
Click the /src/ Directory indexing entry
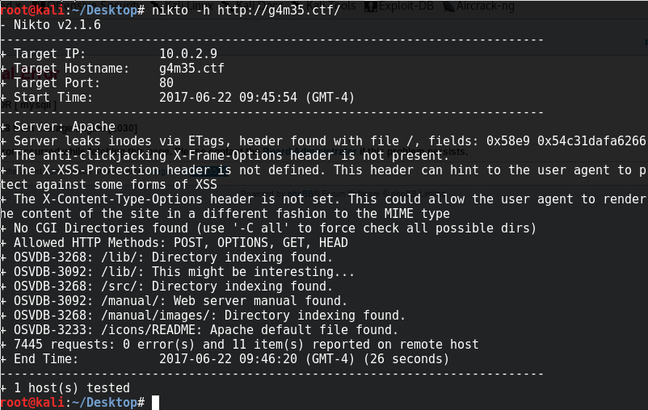[173, 287]
